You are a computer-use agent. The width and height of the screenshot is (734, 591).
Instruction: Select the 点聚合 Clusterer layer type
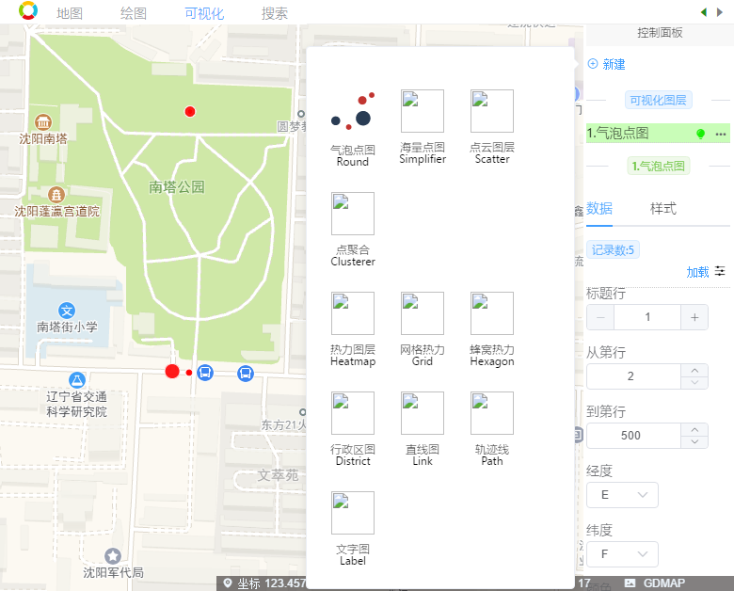353,230
